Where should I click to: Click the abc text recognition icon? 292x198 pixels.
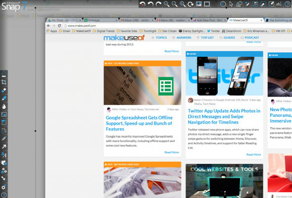(279, 4)
